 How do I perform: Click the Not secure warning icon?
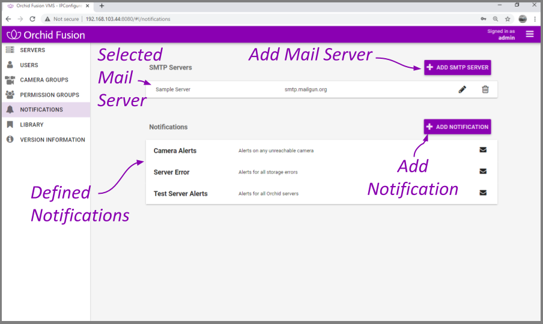pos(47,19)
